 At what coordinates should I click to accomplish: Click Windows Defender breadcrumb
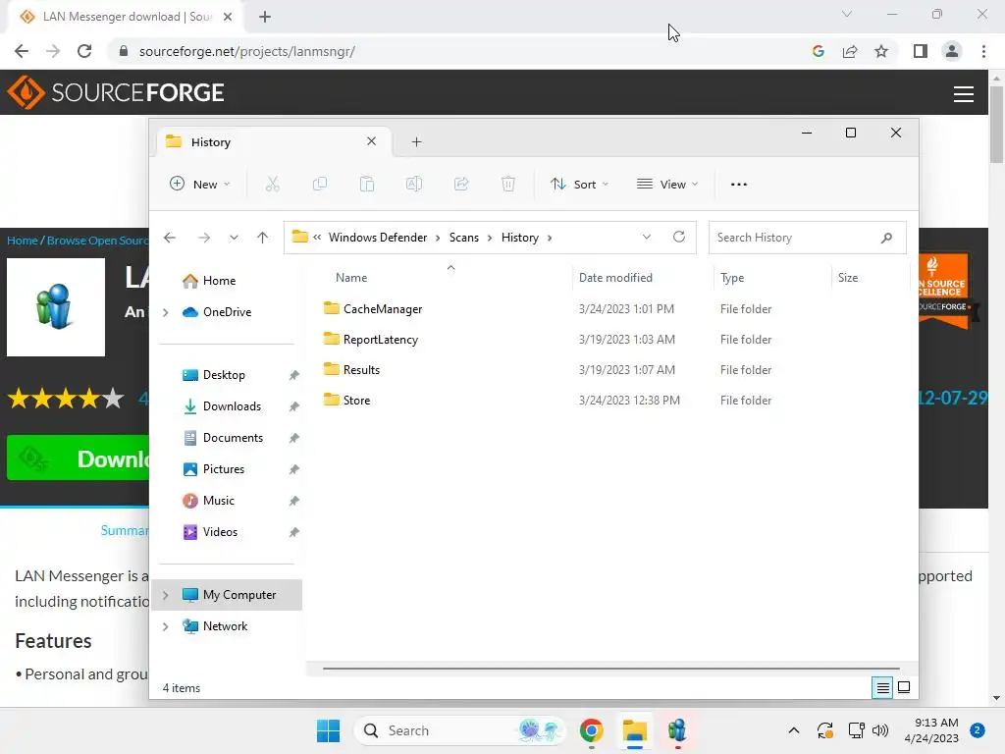[x=378, y=238]
